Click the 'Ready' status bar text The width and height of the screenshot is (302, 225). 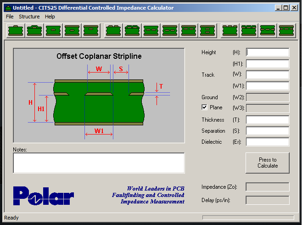11,218
